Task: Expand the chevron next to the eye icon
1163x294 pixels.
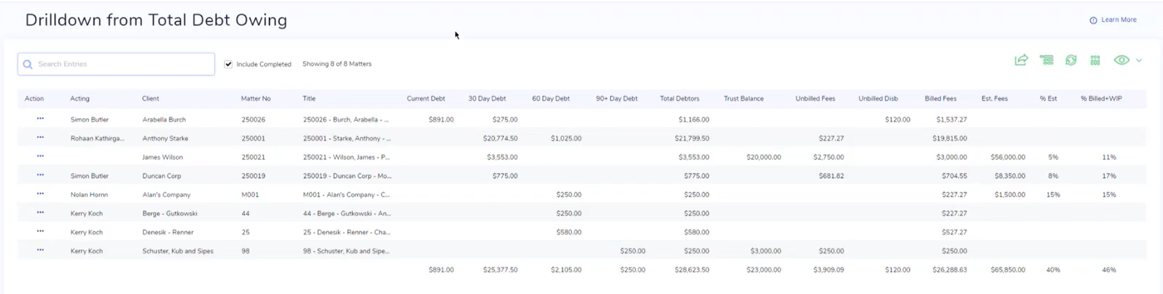Action: pyautogui.click(x=1139, y=60)
